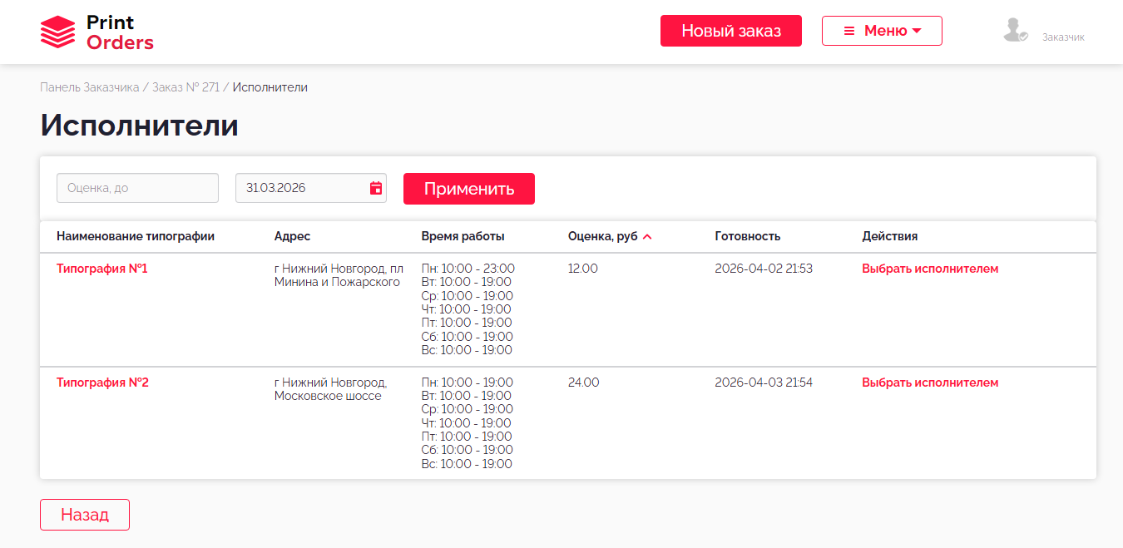Open Заказ № 271 breadcrumb link
The height and width of the screenshot is (548, 1123).
click(x=186, y=87)
